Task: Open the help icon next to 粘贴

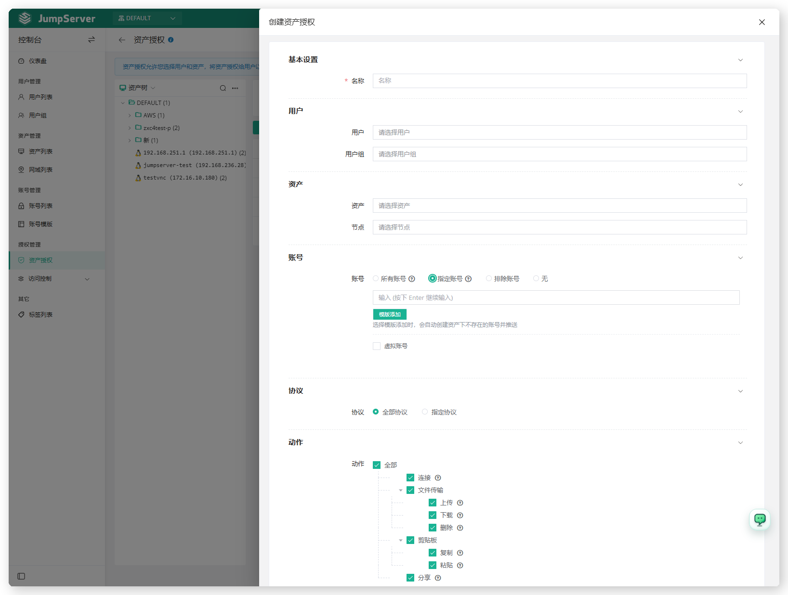Action: click(460, 566)
